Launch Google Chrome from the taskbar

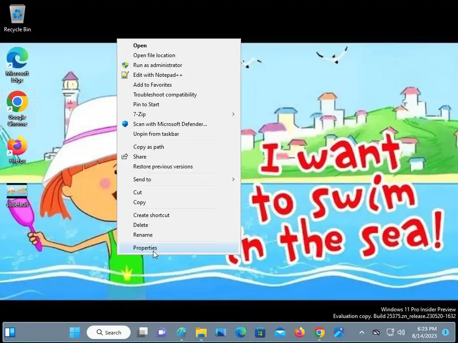(x=319, y=332)
